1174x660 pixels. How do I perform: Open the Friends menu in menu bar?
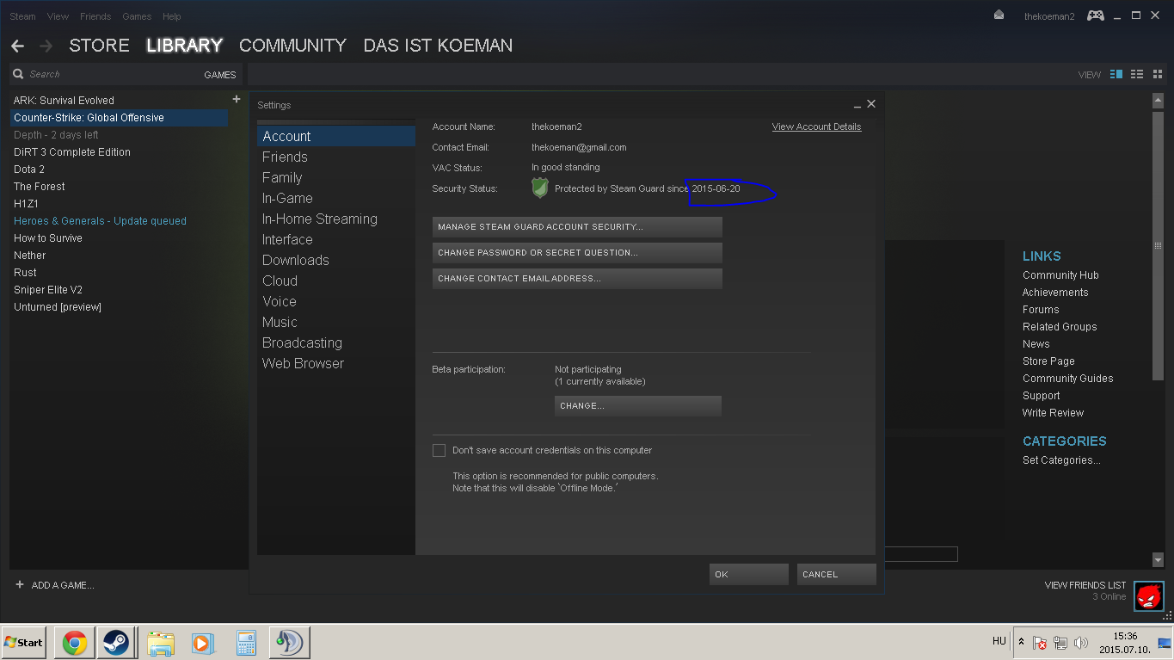(x=95, y=16)
